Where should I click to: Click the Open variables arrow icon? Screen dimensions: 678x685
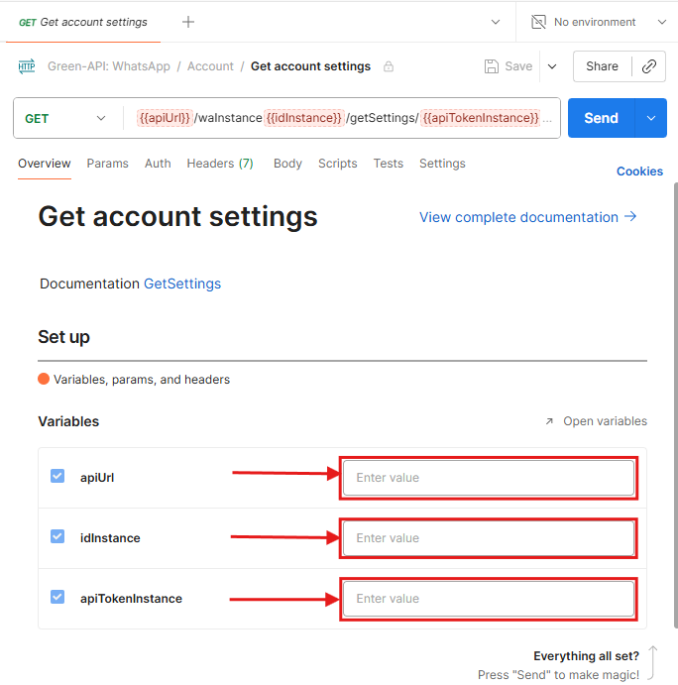[549, 421]
